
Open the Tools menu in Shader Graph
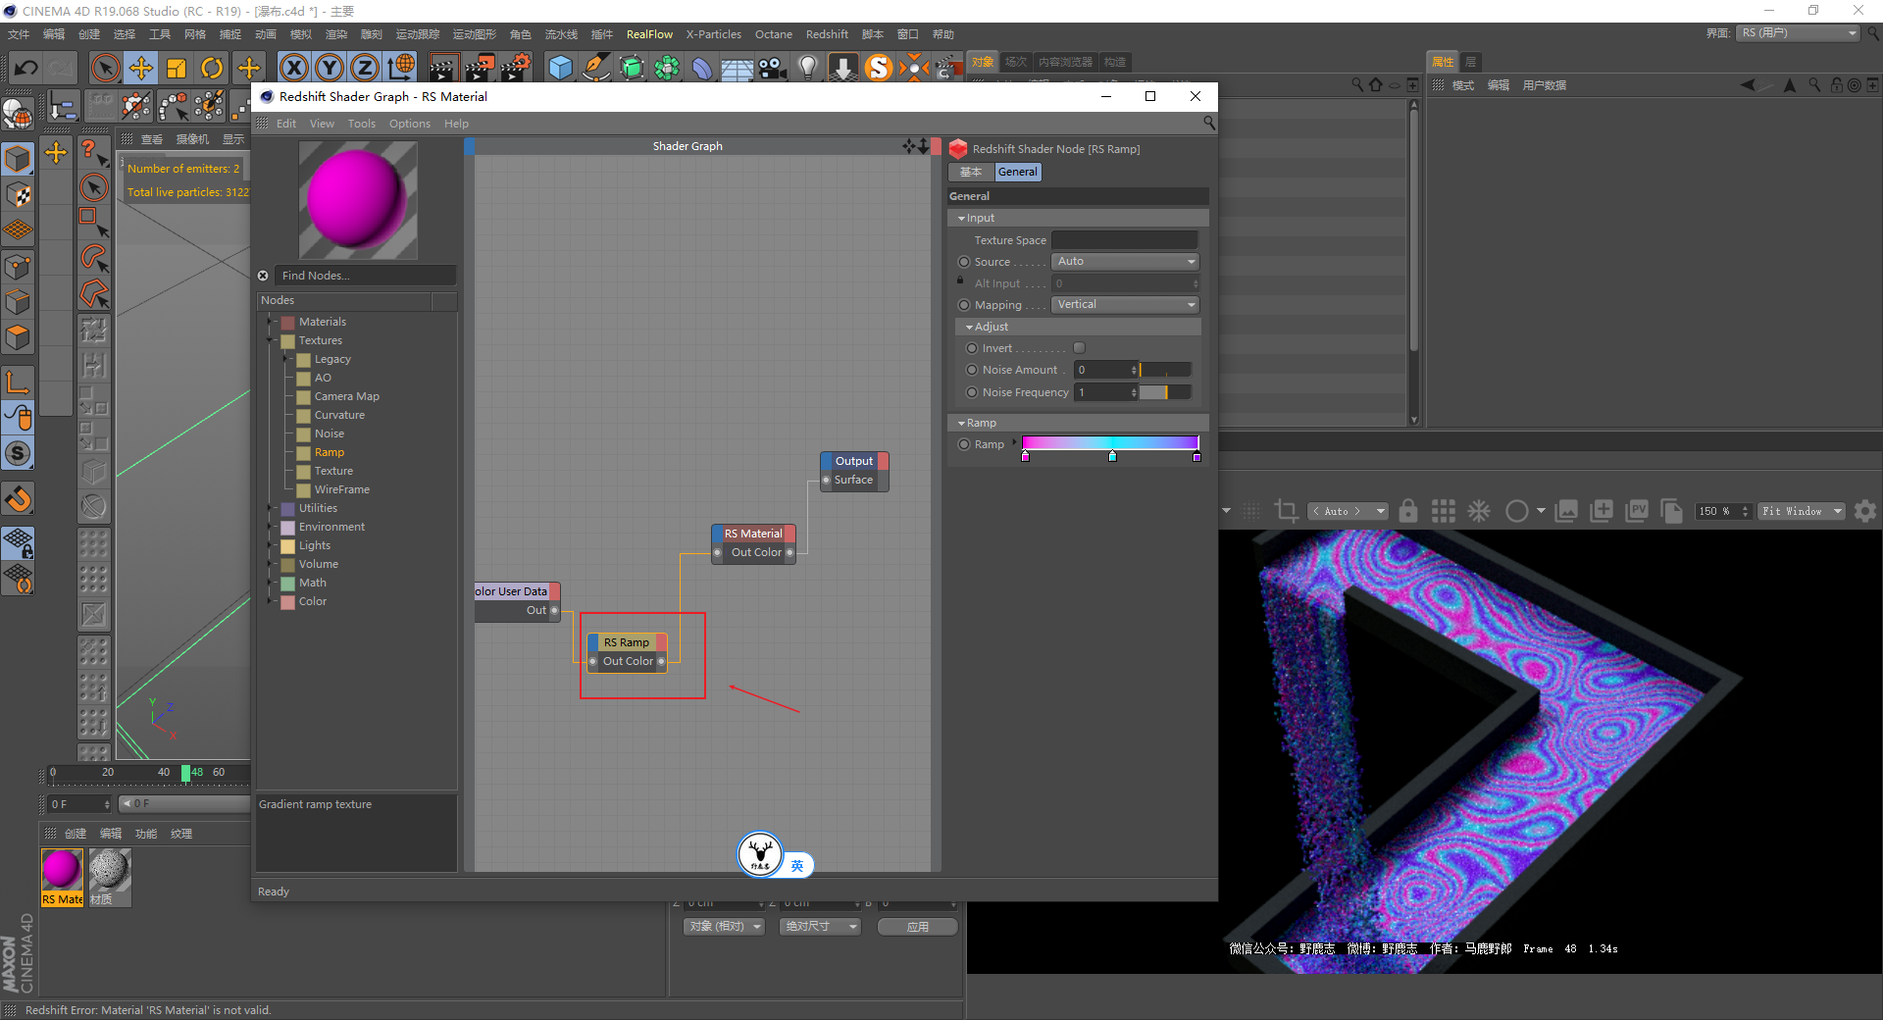point(362,124)
